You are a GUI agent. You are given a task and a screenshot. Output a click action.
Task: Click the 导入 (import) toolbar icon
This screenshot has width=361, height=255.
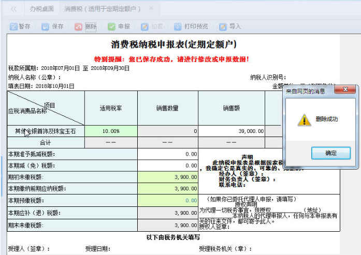click(x=223, y=26)
